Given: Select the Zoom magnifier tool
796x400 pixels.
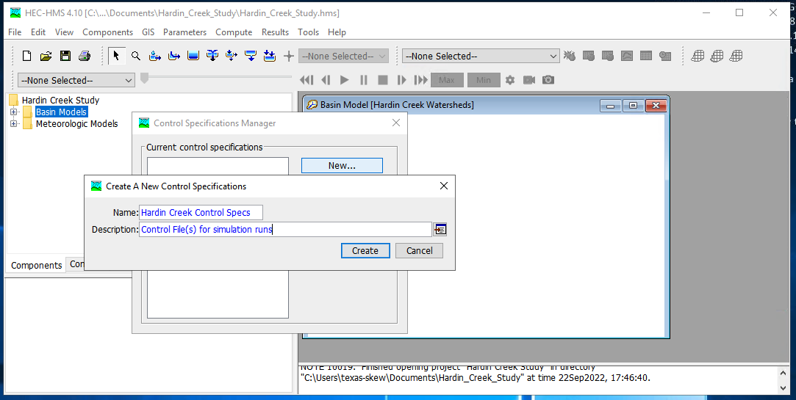Looking at the screenshot, I should coord(135,57).
